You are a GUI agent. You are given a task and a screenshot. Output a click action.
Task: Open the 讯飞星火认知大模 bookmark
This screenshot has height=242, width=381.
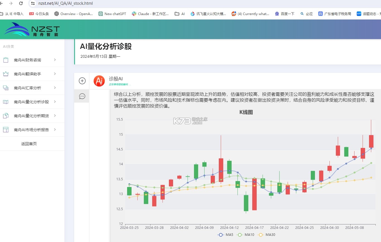click(208, 14)
